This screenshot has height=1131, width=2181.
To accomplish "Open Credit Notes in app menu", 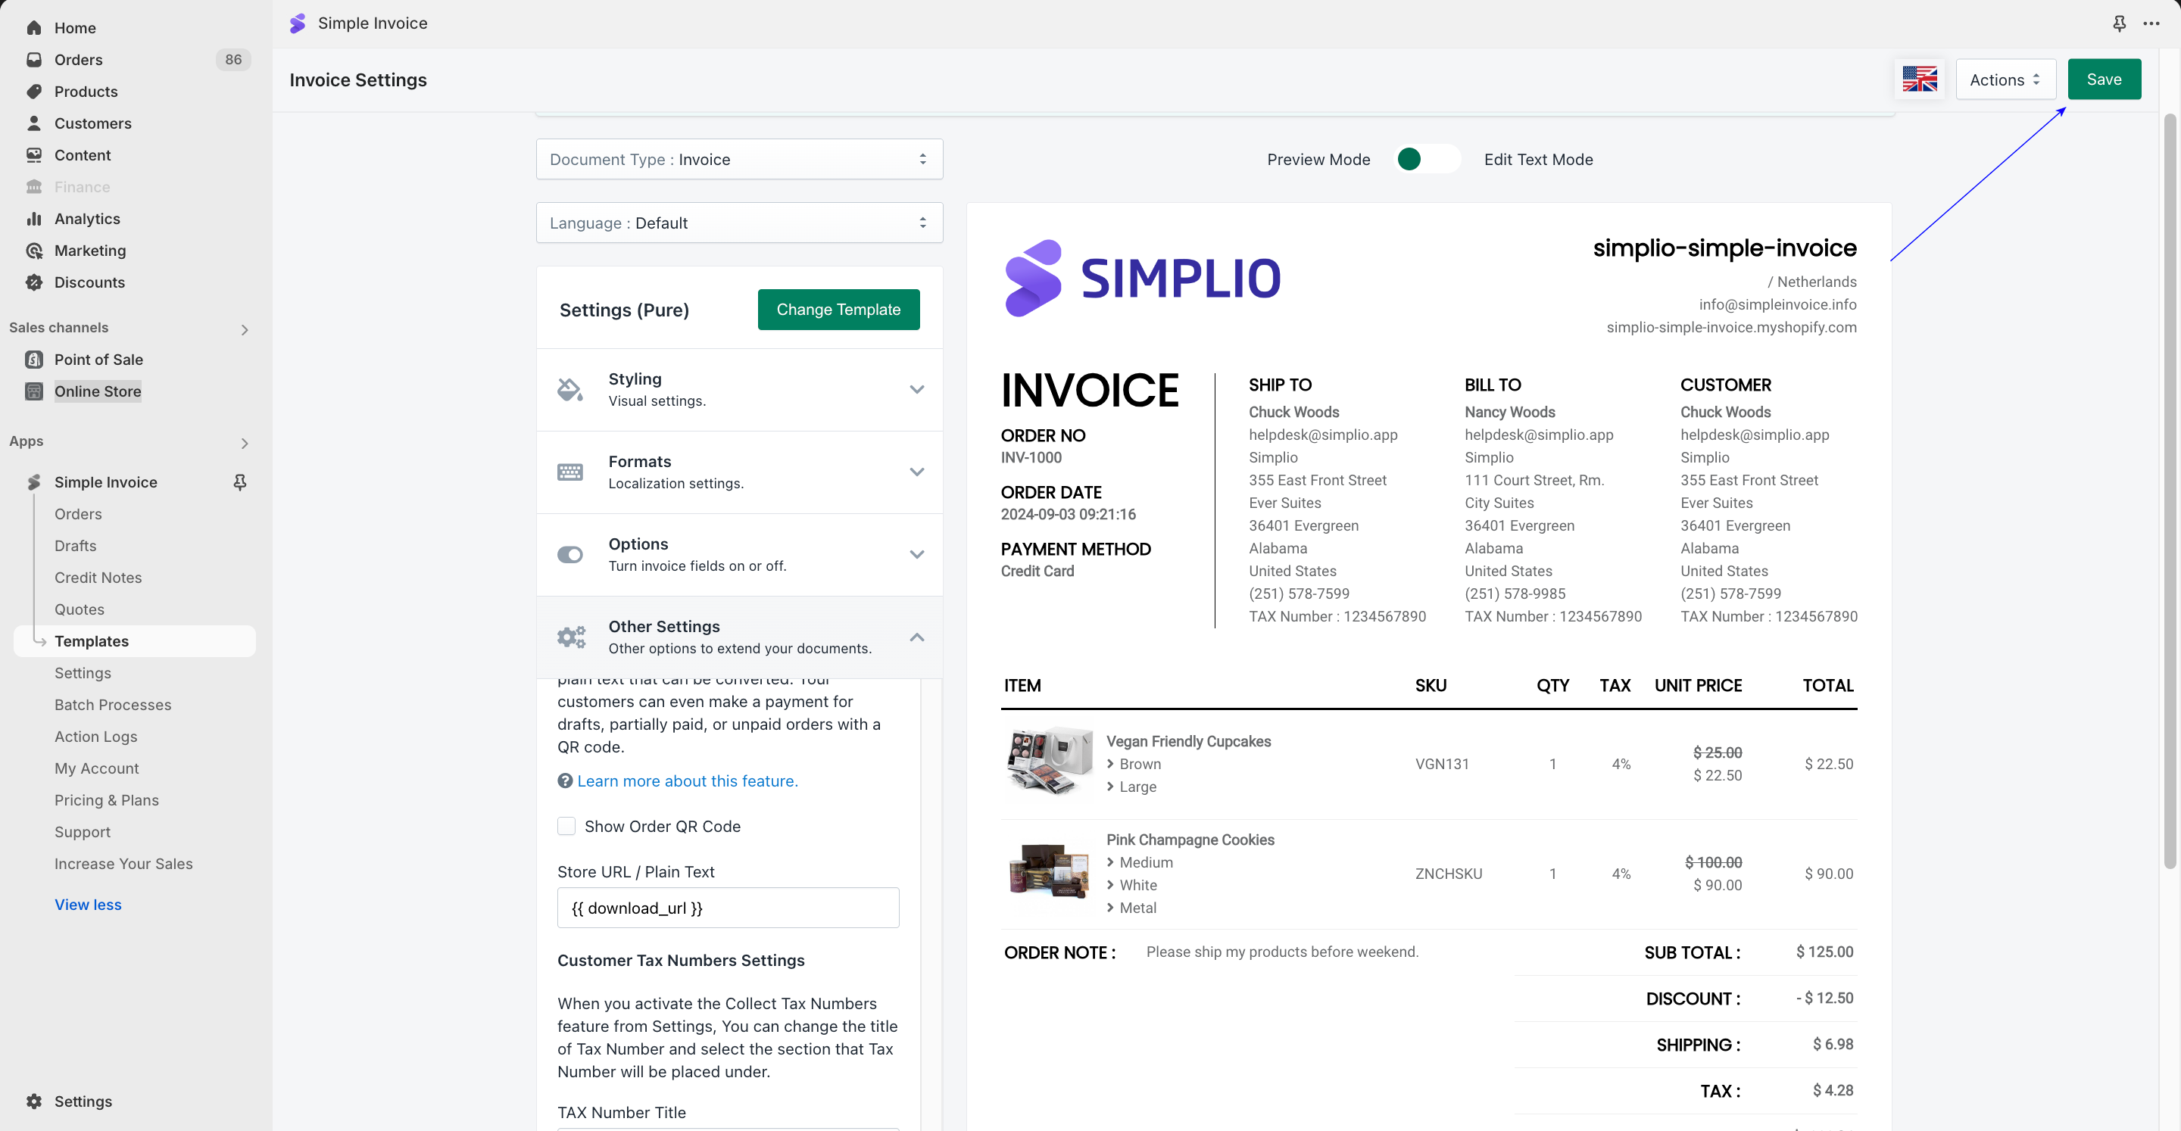I will click(x=98, y=578).
